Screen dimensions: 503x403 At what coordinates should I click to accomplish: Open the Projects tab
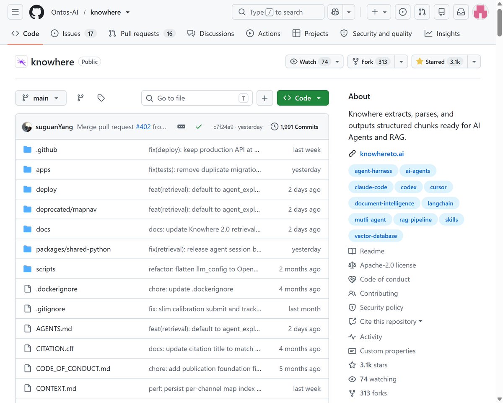point(310,34)
